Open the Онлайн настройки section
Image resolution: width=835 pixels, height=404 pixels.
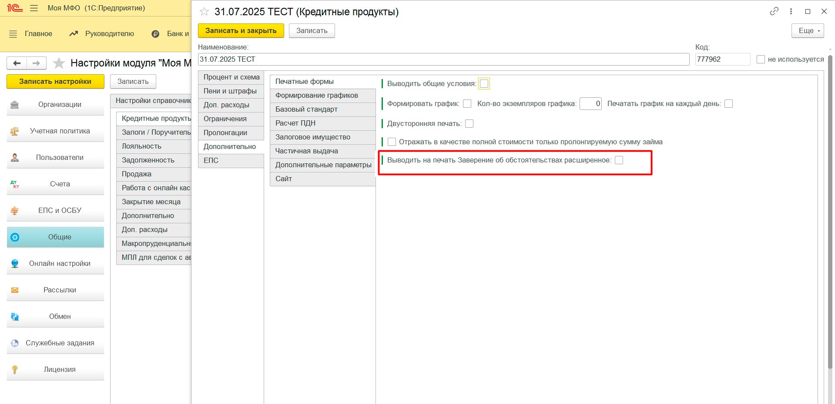pyautogui.click(x=55, y=264)
